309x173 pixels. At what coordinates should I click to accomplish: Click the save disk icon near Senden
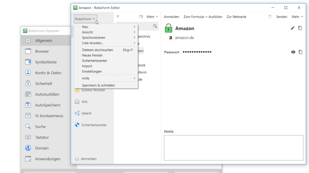point(270,16)
